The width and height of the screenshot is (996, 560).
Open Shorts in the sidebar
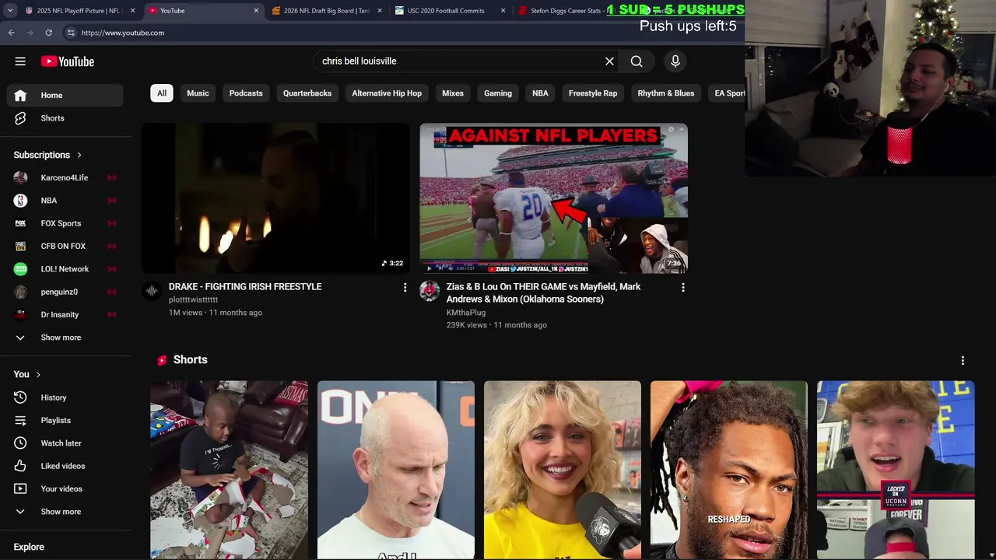click(65, 118)
